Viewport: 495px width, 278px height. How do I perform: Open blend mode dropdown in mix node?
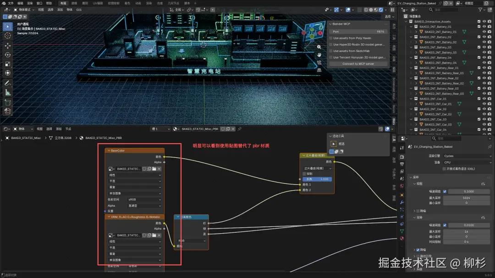tap(317, 168)
